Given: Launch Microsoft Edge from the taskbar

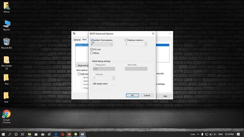Looking at the screenshot, I should coord(56,134).
